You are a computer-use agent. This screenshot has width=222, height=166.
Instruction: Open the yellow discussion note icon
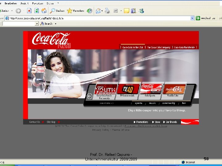click(x=126, y=11)
